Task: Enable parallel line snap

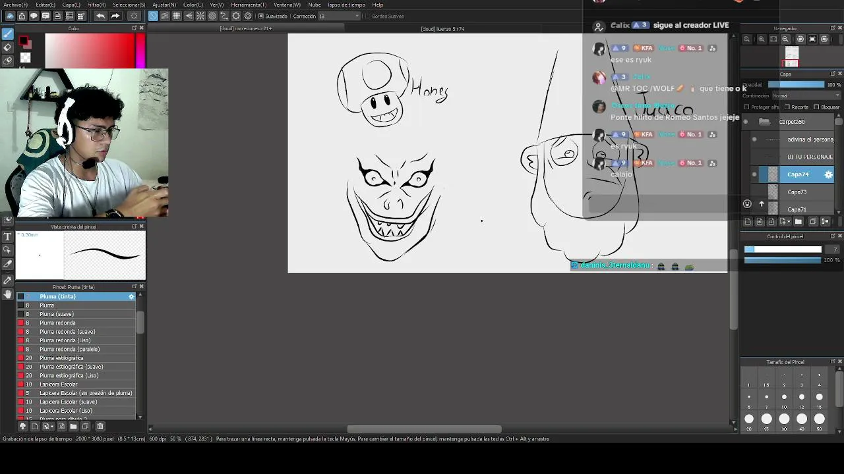Action: (165, 16)
